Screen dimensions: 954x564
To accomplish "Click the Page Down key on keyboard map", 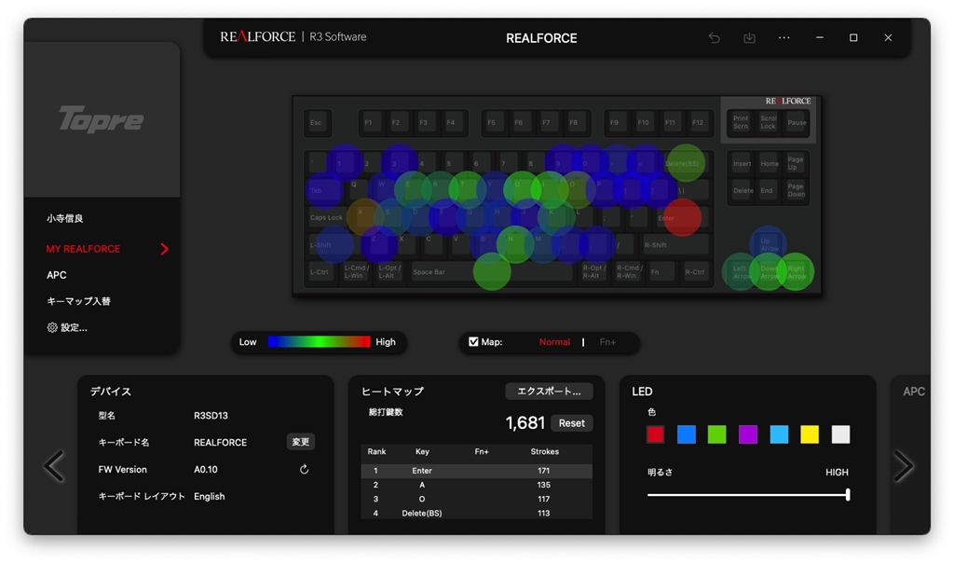I will tap(797, 190).
